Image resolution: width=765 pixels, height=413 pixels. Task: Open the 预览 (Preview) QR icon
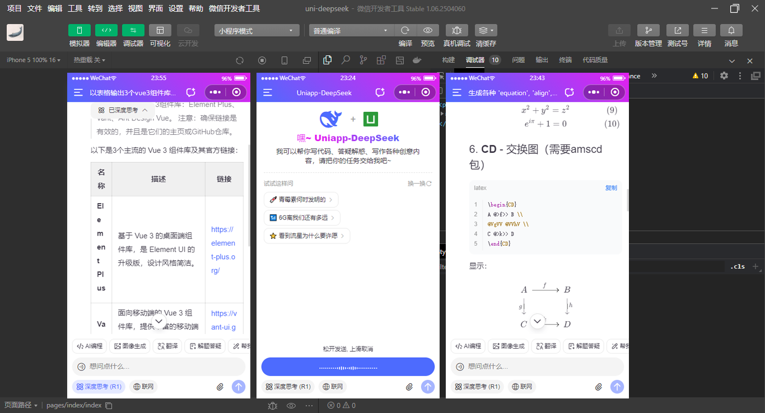pos(428,30)
